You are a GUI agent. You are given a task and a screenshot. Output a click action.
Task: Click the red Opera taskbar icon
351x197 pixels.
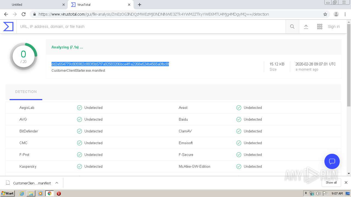pyautogui.click(x=59, y=193)
